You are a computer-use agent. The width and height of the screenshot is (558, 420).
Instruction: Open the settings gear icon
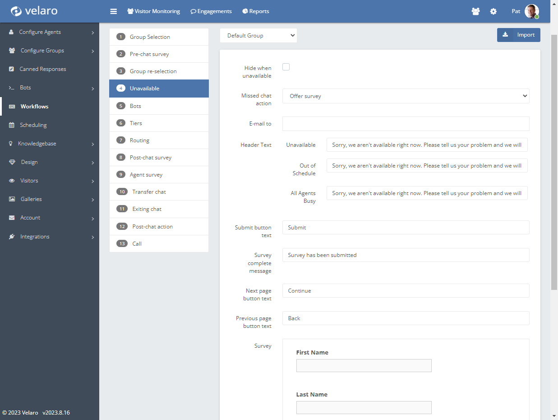(493, 11)
